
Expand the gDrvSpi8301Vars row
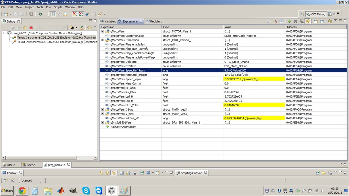coord(102,123)
